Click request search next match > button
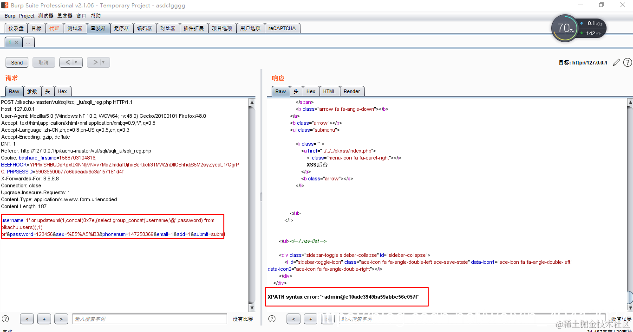Screen dimensions: 633x332 61,319
